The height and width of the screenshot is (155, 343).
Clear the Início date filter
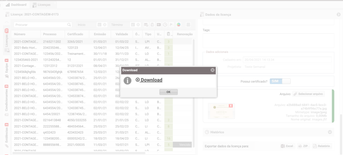[105, 25]
